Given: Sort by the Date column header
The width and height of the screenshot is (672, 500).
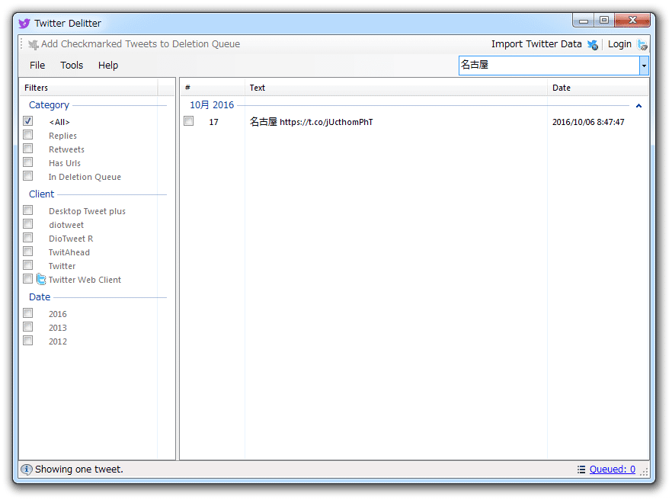Looking at the screenshot, I should tap(598, 88).
